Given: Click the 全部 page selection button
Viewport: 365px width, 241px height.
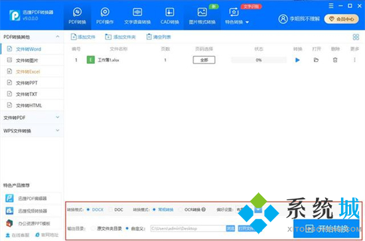Looking at the screenshot, I should tap(204, 60).
